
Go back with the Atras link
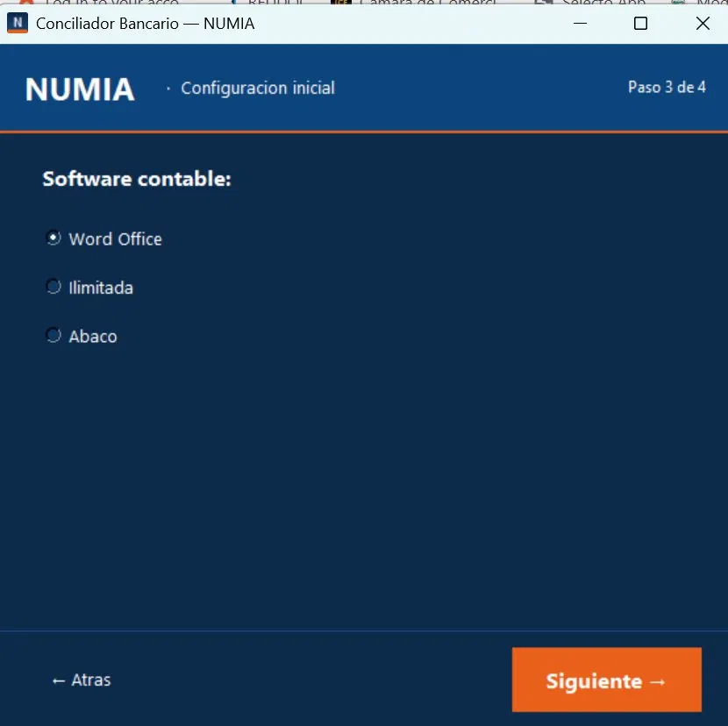point(82,680)
